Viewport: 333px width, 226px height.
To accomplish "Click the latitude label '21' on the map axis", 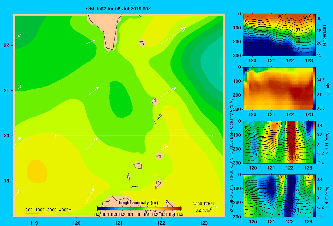I will coord(6,90).
